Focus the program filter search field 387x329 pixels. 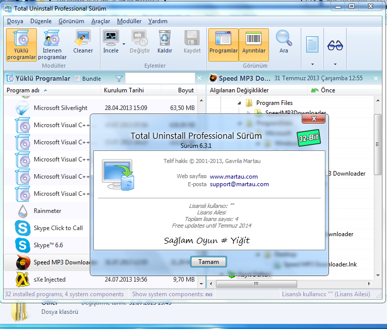point(160,78)
